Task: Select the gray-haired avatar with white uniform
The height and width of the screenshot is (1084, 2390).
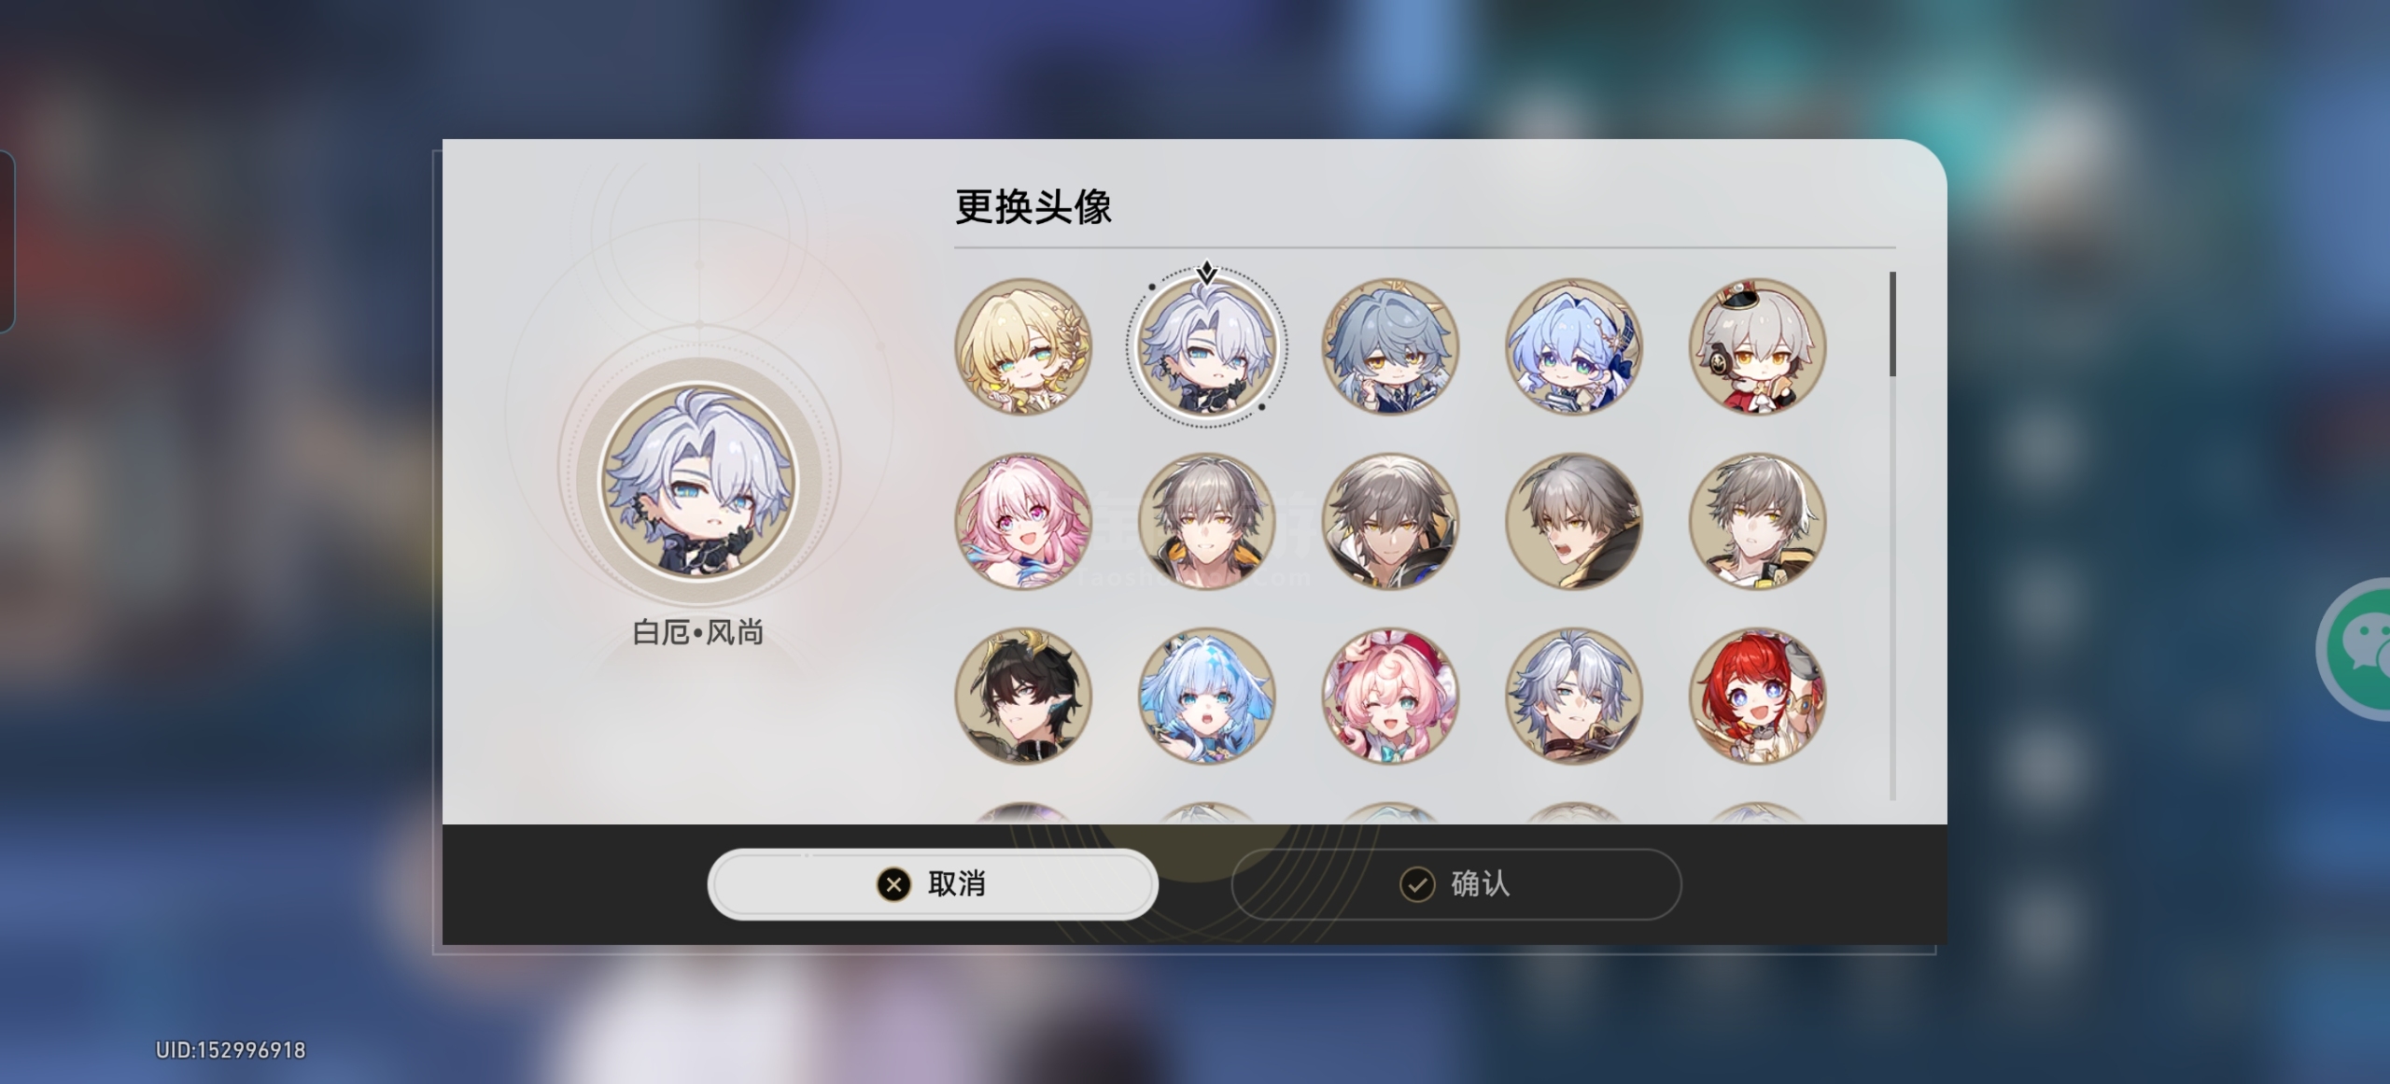Action: (x=1758, y=521)
